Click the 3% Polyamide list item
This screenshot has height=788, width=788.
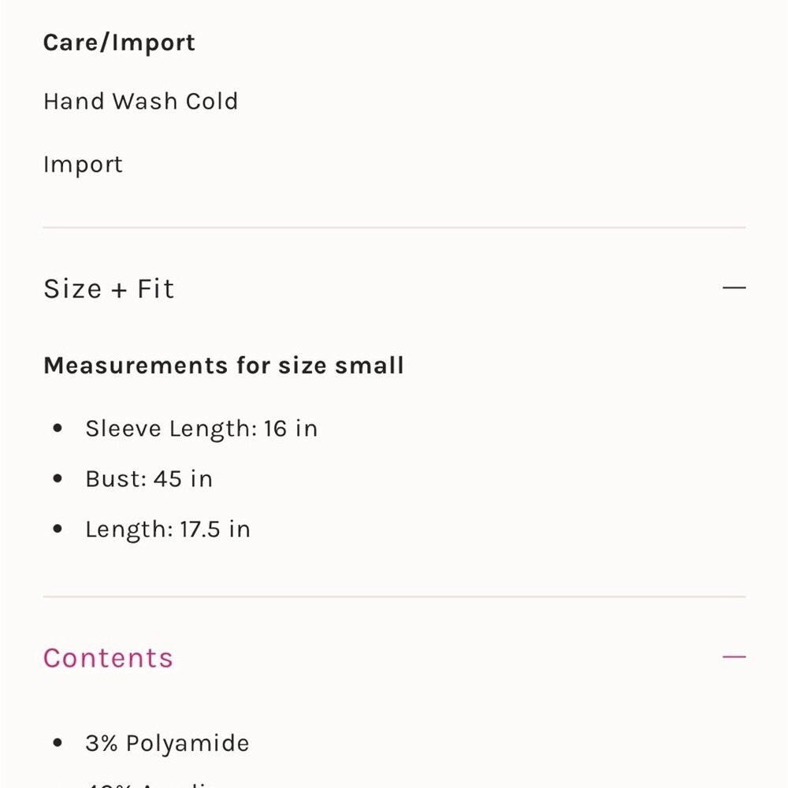(167, 743)
